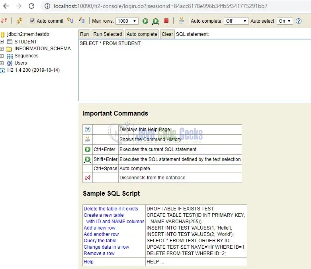The image size is (311, 269).
Task: Click the Help link in the sample script table
Action: coord(88,262)
